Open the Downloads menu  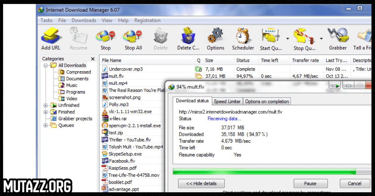coord(84,20)
